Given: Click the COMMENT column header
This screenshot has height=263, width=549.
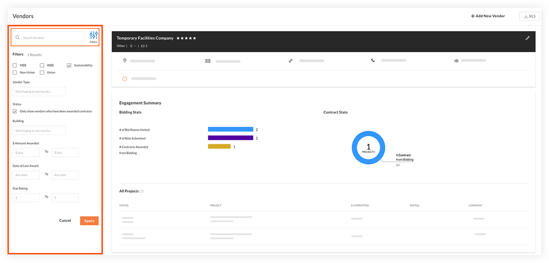Looking at the screenshot, I should [x=475, y=205].
